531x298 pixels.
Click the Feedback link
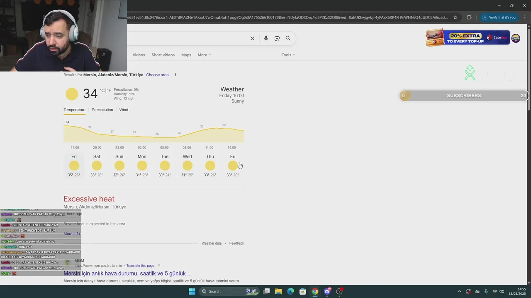(236, 243)
